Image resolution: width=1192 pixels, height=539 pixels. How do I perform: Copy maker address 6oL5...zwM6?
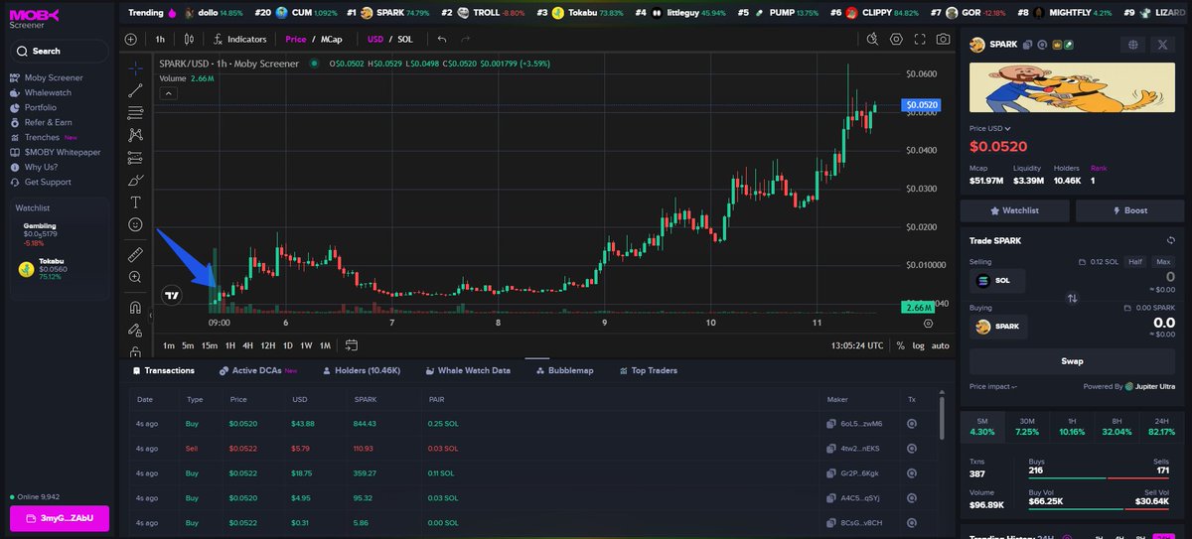coord(831,424)
